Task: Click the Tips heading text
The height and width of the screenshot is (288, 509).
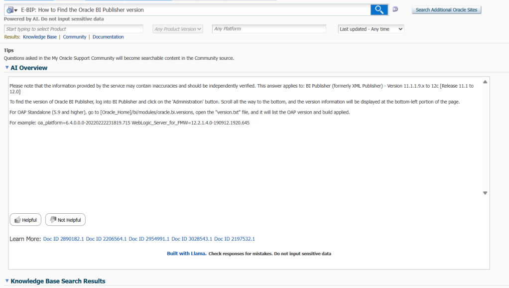Action: (x=9, y=50)
